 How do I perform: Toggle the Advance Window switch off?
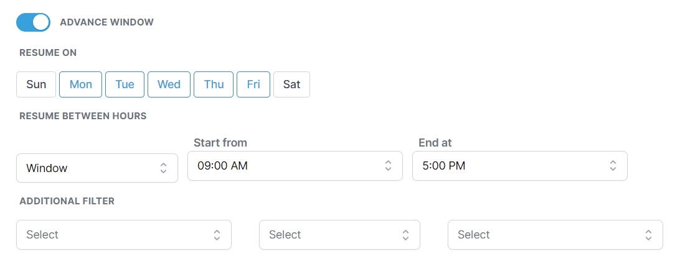tap(33, 22)
